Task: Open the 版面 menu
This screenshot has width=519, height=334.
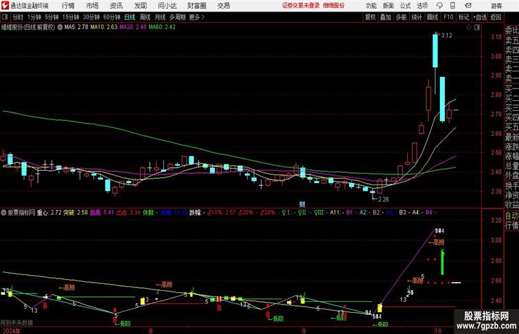Action: 389,5
